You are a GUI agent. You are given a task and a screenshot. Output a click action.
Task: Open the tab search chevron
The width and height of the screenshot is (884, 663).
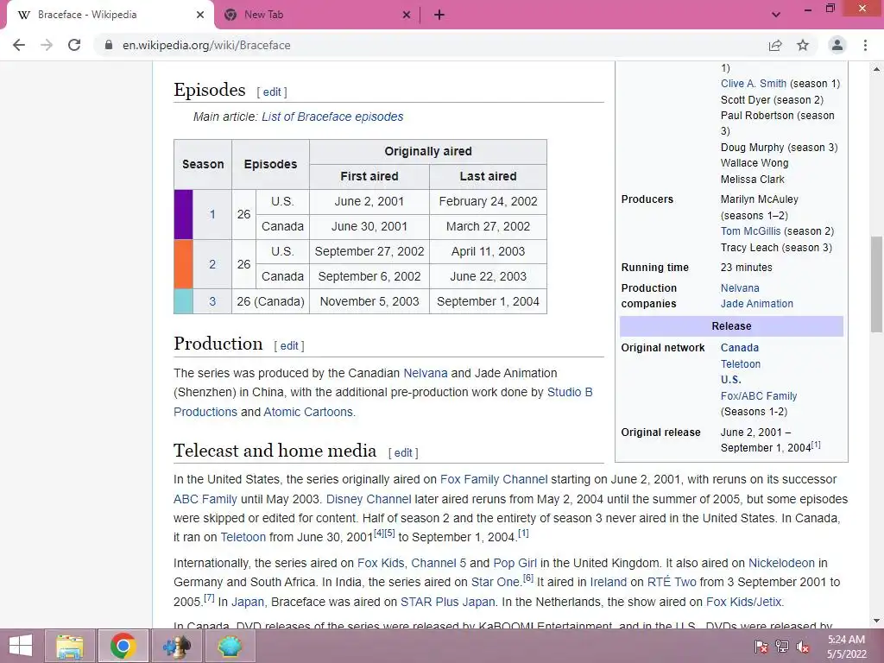pyautogui.click(x=776, y=15)
